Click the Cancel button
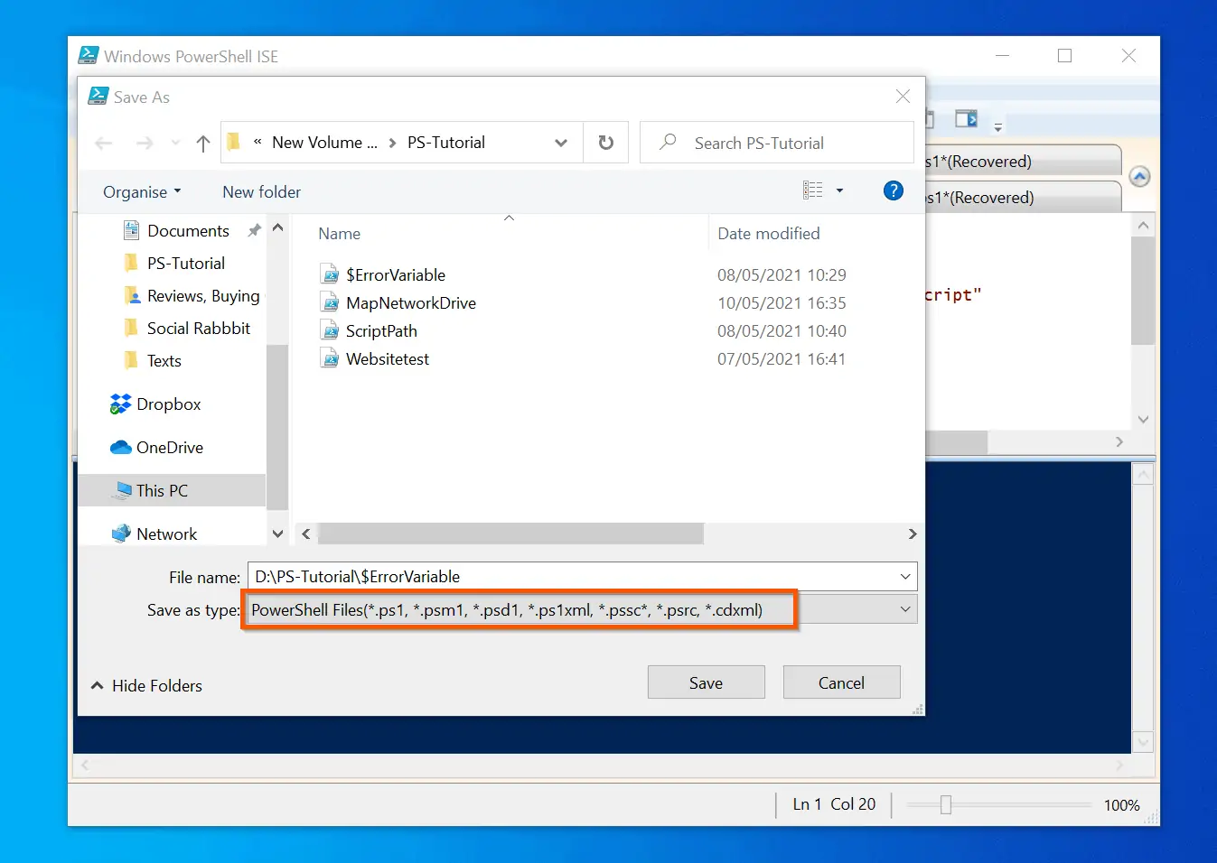This screenshot has width=1217, height=863. 842,682
